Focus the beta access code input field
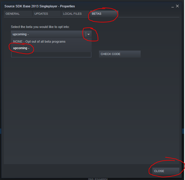The width and height of the screenshot is (185, 180). coord(51,55)
